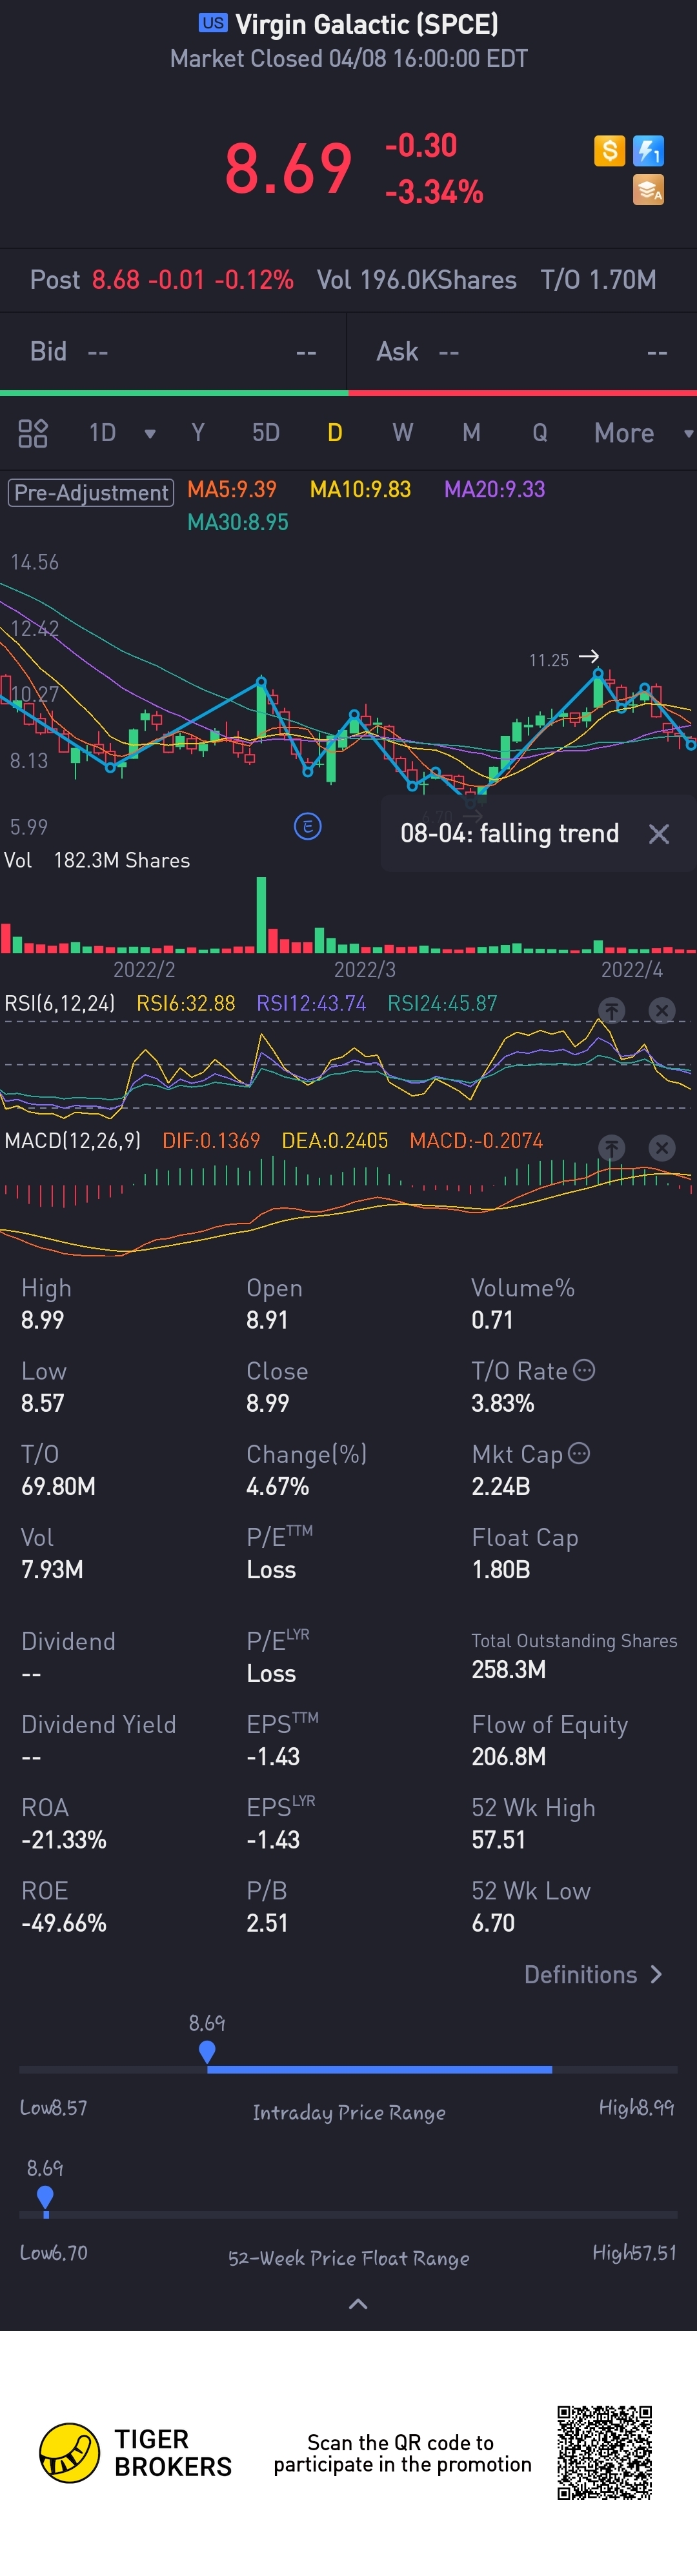Tap the blue Intraday range bar
This screenshot has height=2576, width=697.
coord(379,2069)
